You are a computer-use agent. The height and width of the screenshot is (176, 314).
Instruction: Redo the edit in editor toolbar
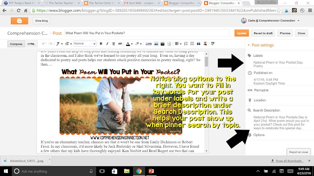click(x=50, y=44)
